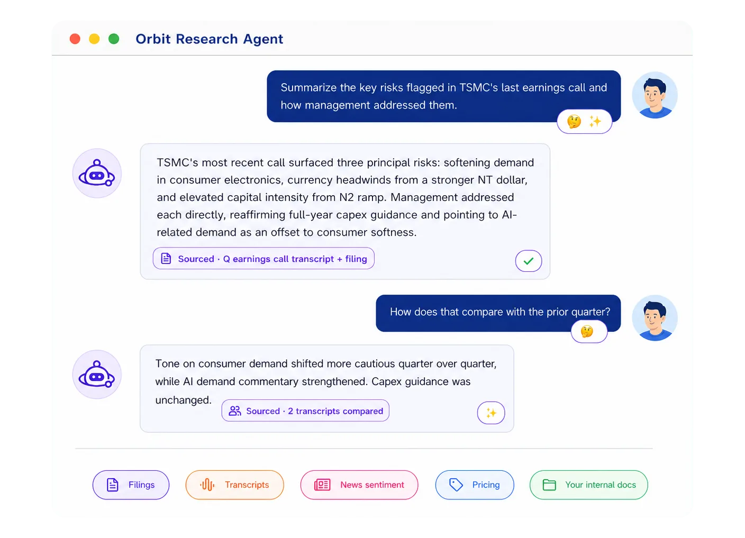Image resolution: width=745 pixels, height=538 pixels.
Task: Toggle the Pricing data source
Action: [x=475, y=485]
